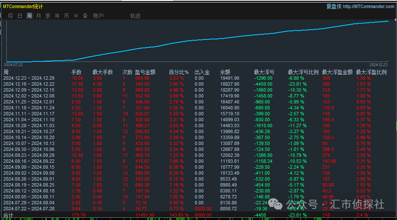Screen dimensions: 397x220
Task: Select week row 2024.09.23 ~ 2024.09.29
Action: [198, 155]
